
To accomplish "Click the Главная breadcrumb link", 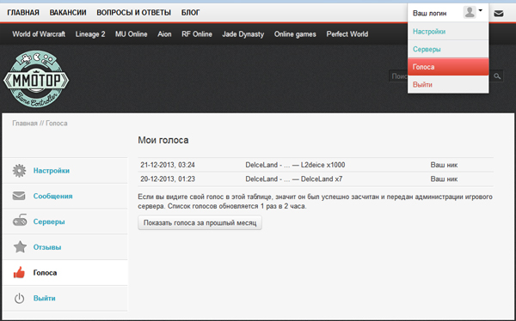I will 25,124.
